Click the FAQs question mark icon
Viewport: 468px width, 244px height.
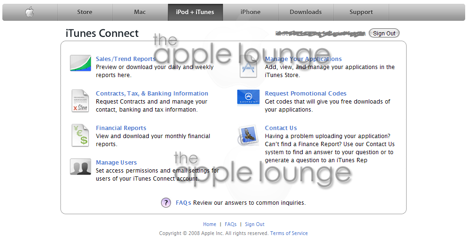[x=166, y=203]
